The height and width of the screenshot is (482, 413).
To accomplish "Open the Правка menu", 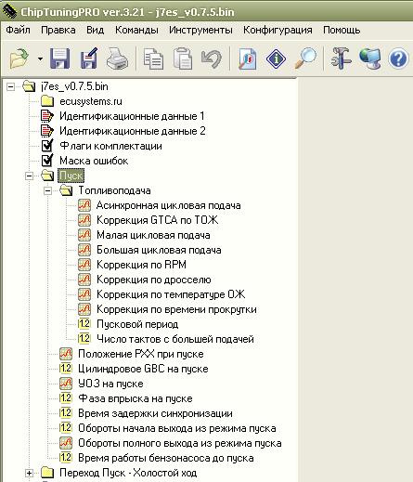I will point(58,31).
